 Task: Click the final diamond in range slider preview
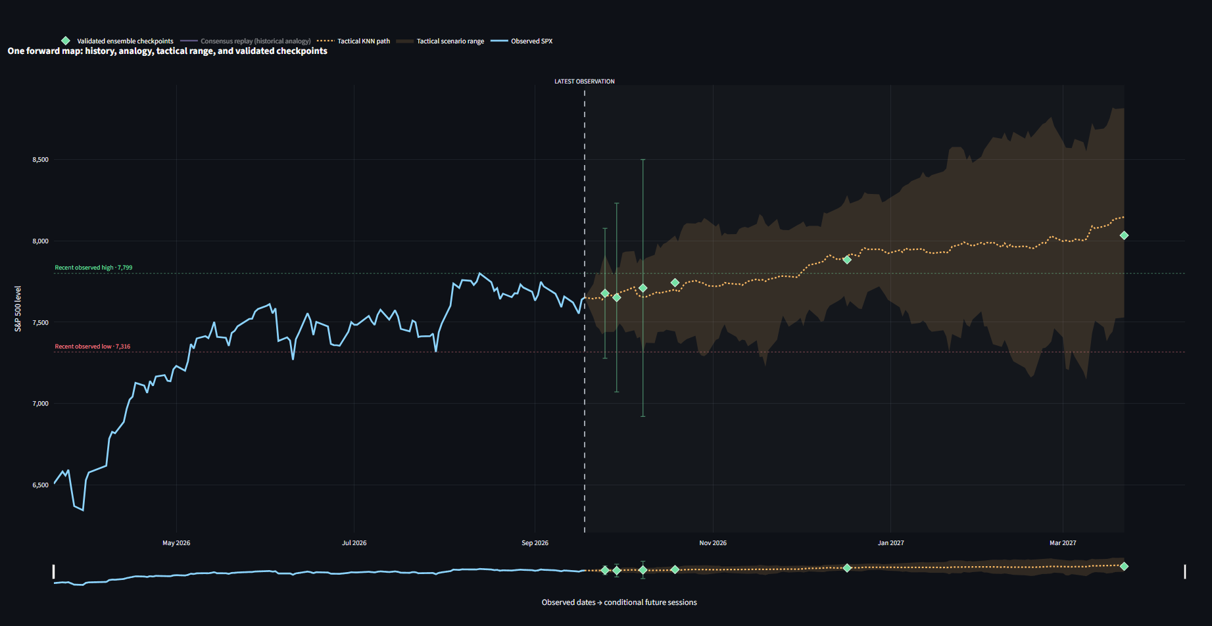[1124, 566]
